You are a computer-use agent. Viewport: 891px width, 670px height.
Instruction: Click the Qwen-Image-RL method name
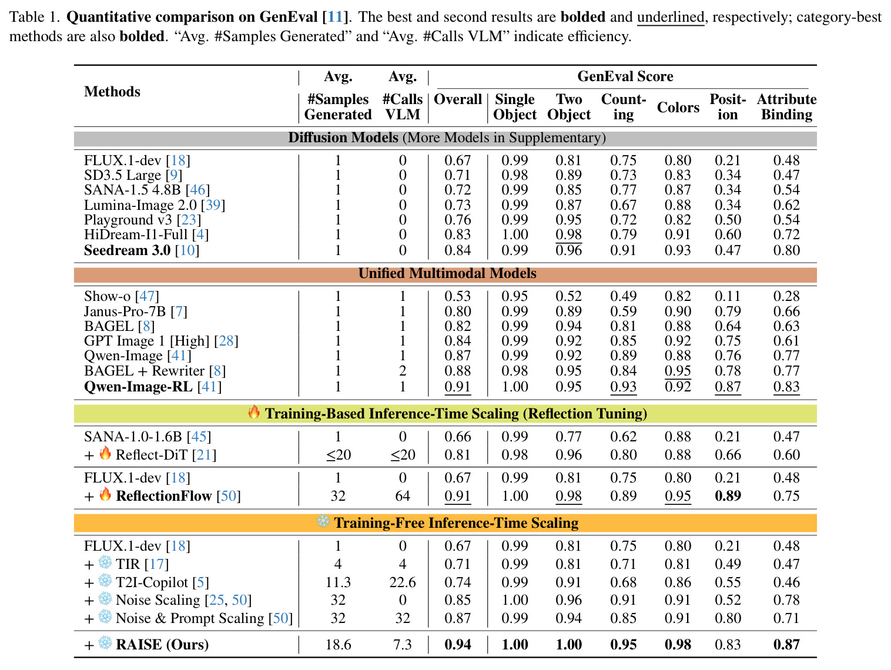coord(138,387)
